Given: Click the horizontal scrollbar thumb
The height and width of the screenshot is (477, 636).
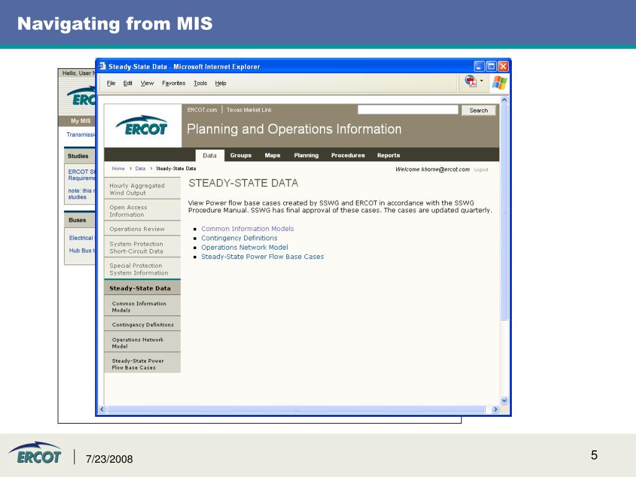Looking at the screenshot, I should point(296,409).
